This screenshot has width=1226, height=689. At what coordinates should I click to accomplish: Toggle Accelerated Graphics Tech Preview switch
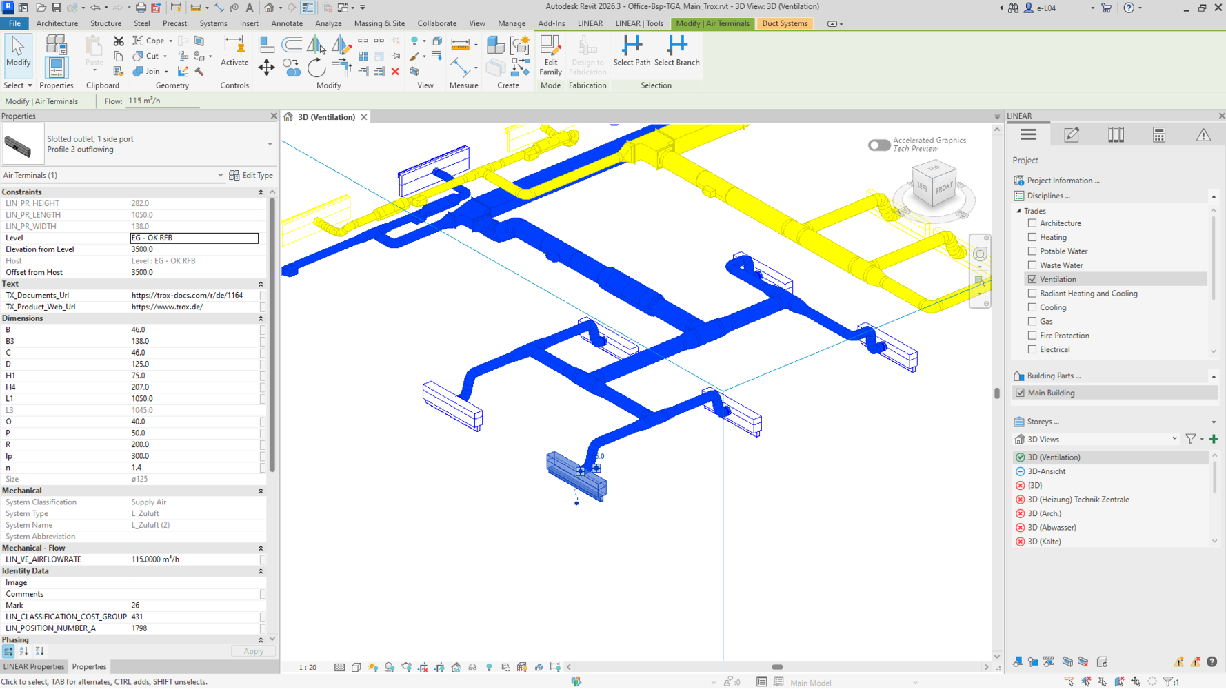click(x=878, y=145)
